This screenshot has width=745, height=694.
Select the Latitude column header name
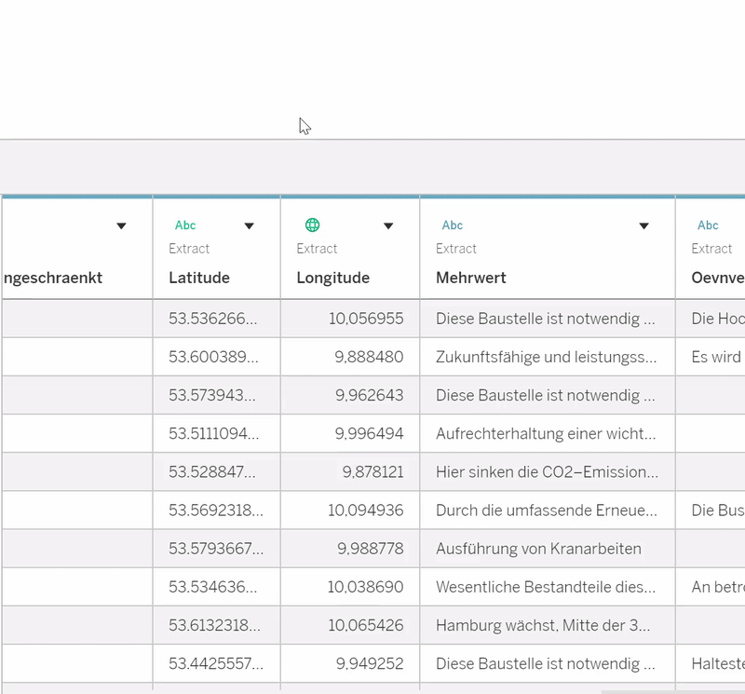pyautogui.click(x=199, y=278)
